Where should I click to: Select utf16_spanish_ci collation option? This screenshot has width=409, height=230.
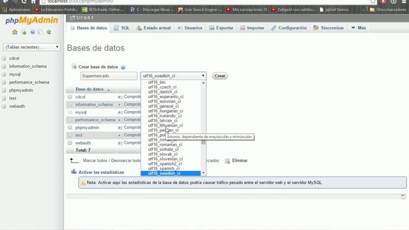(164, 169)
